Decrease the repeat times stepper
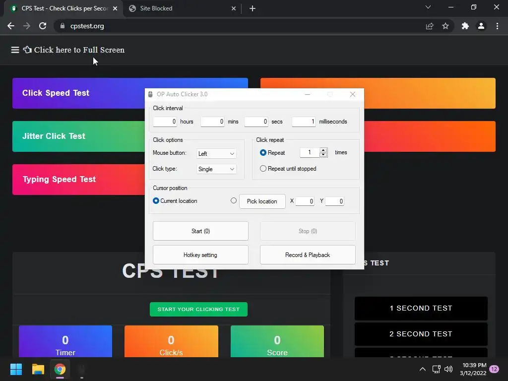The width and height of the screenshot is (508, 381). [x=323, y=155]
